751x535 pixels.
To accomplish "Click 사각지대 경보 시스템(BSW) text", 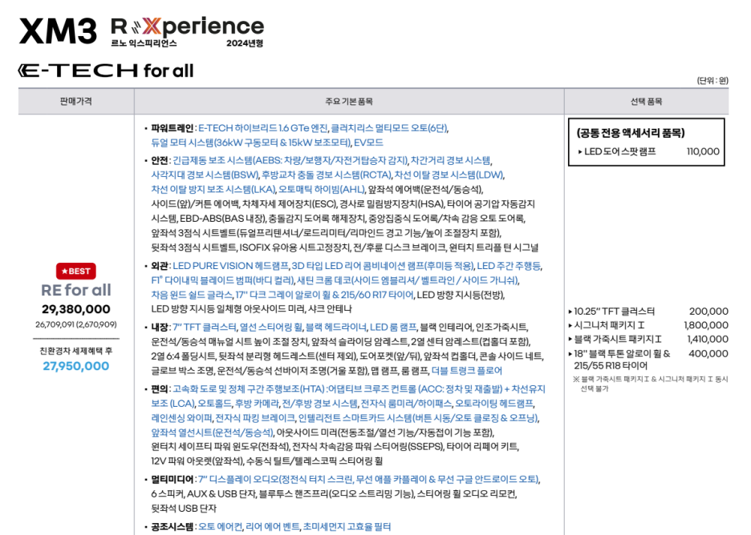I will pos(205,175).
